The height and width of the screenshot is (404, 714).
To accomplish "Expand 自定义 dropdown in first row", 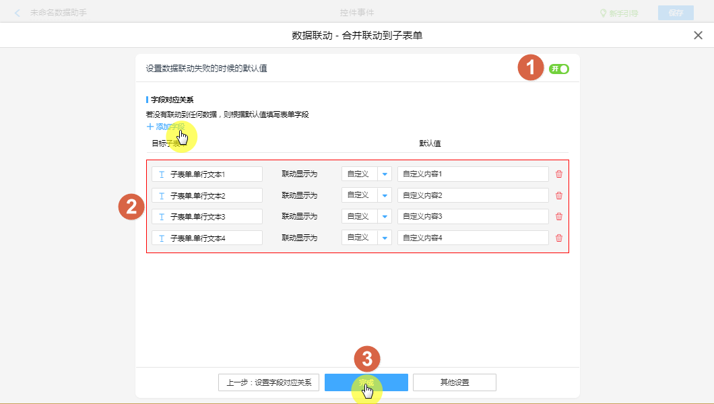I will 385,174.
